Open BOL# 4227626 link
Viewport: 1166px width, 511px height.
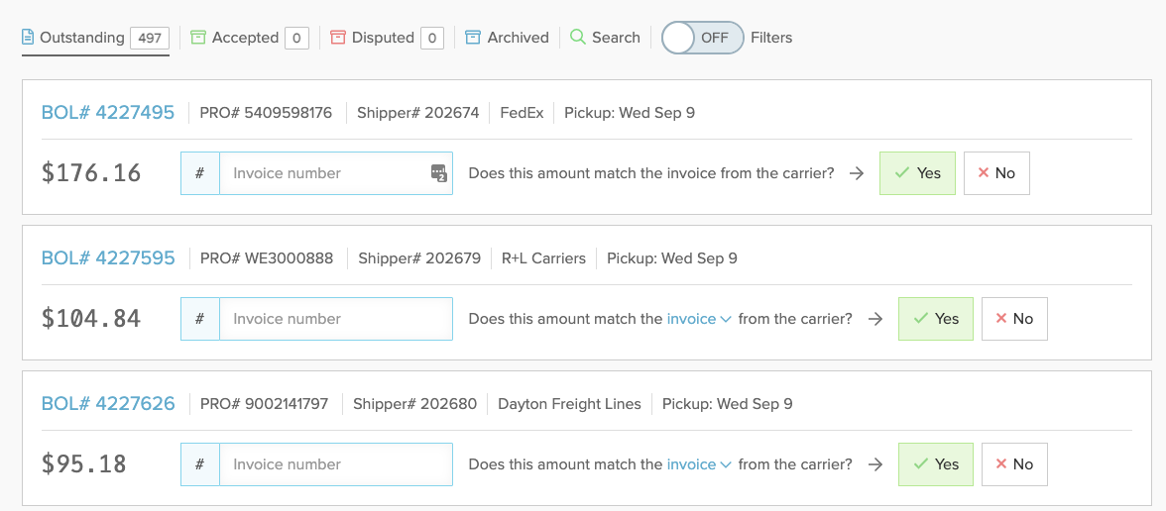point(108,404)
